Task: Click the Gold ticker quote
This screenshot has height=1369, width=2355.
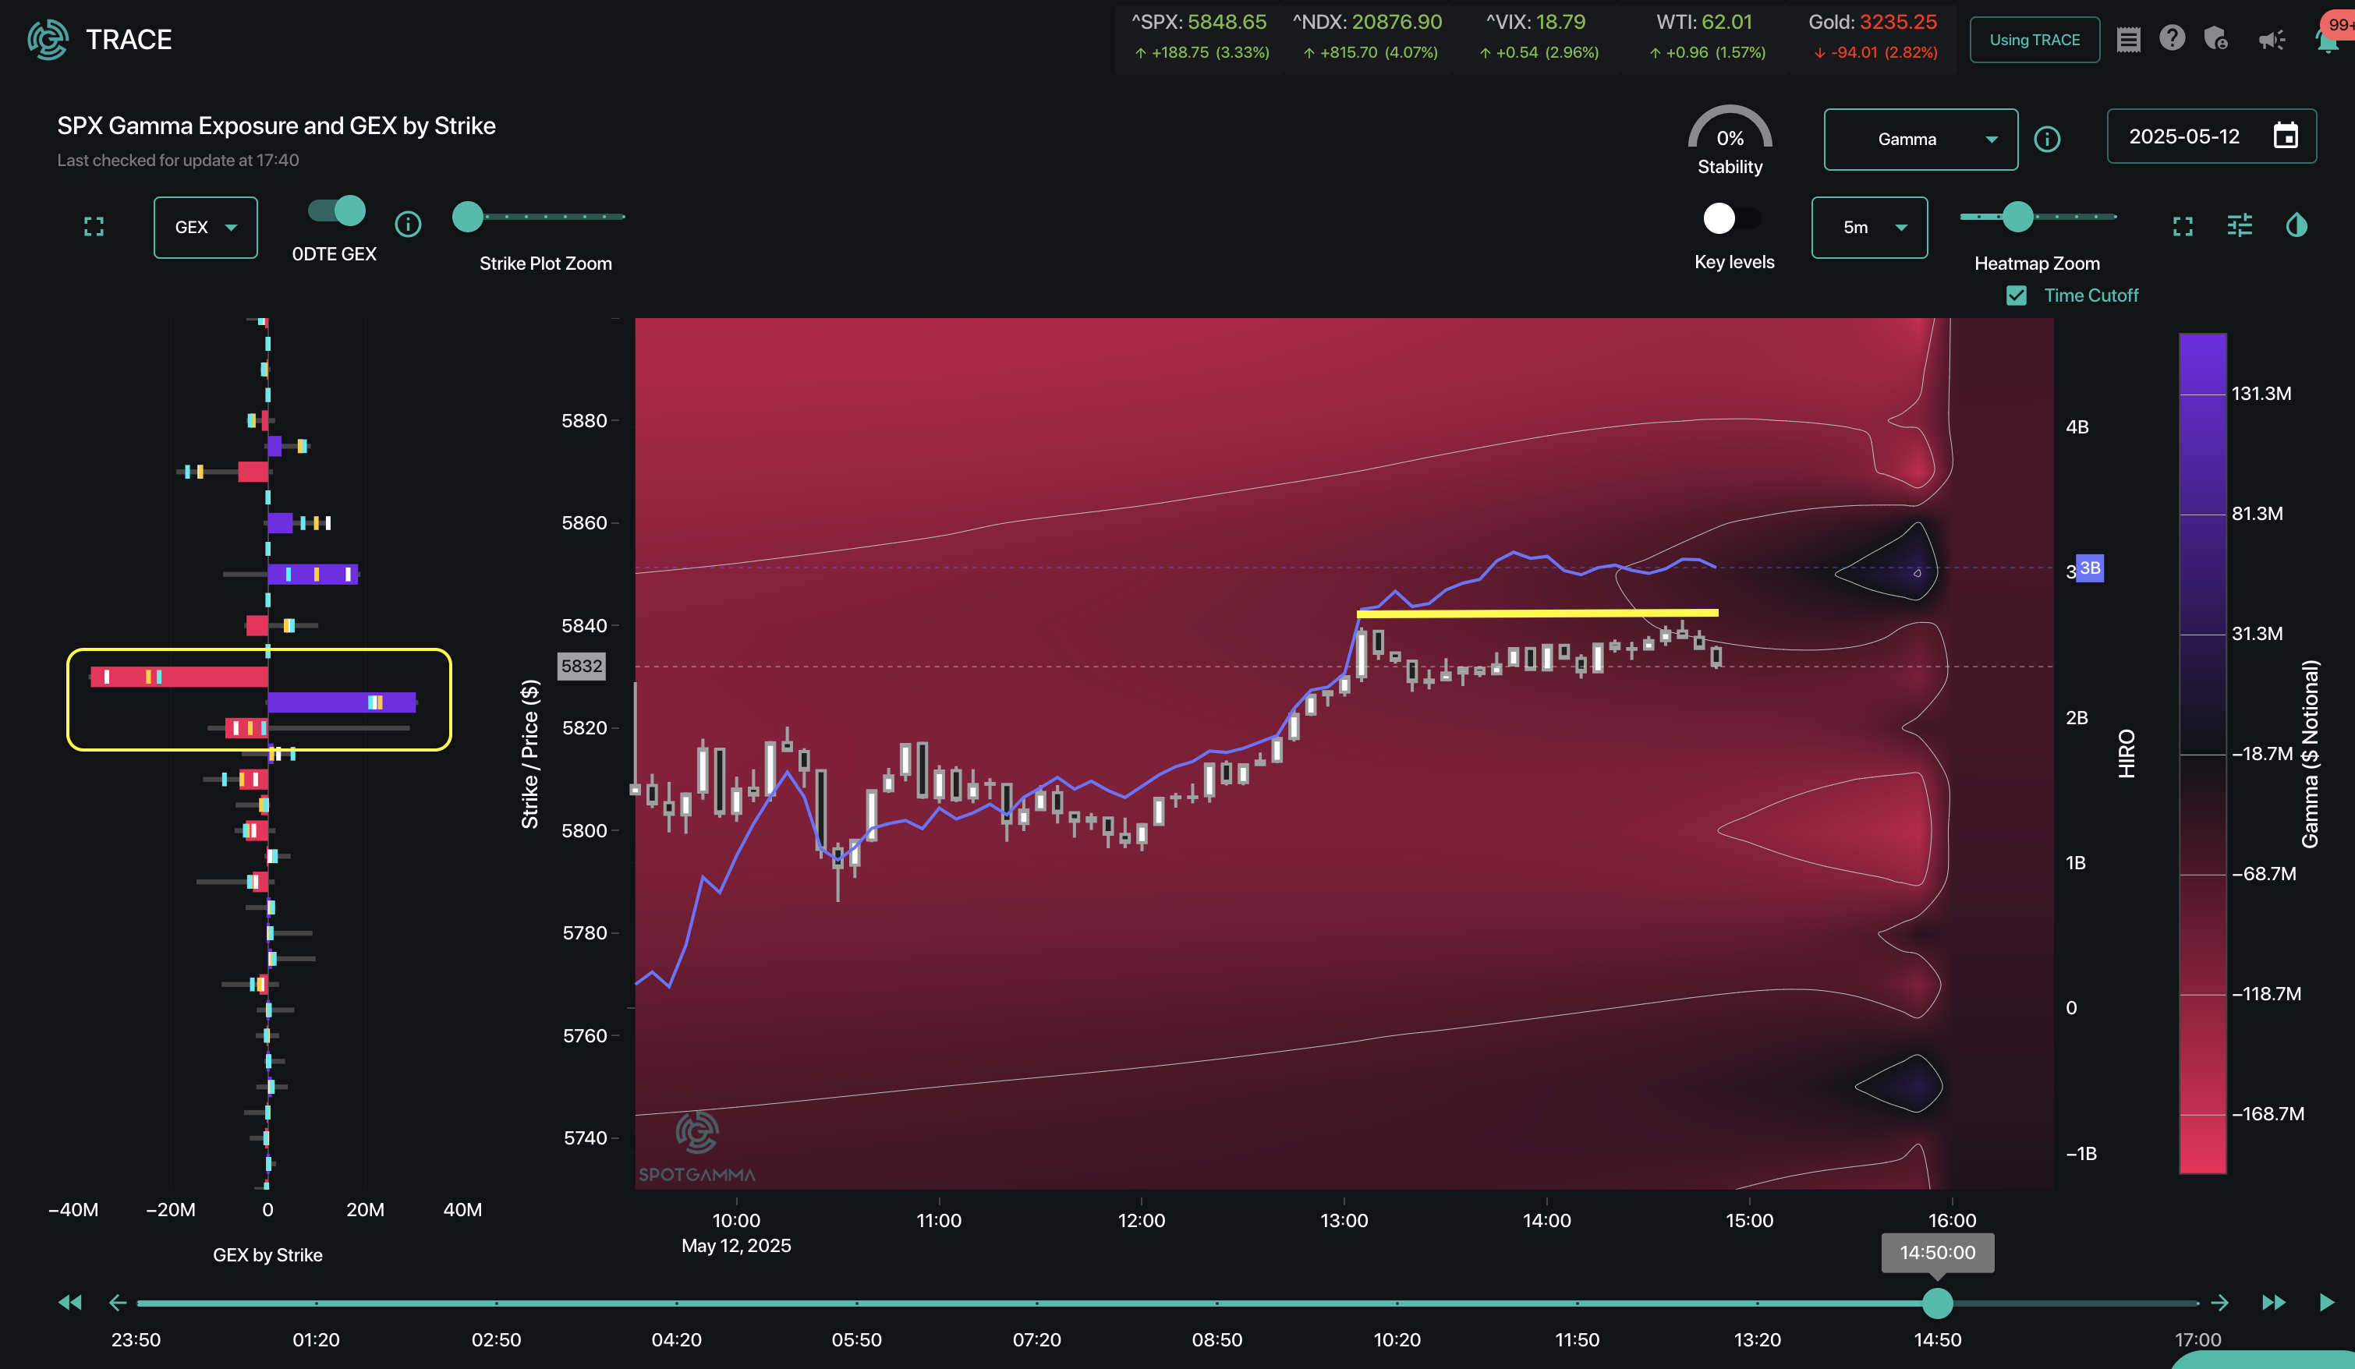Action: tap(1874, 36)
